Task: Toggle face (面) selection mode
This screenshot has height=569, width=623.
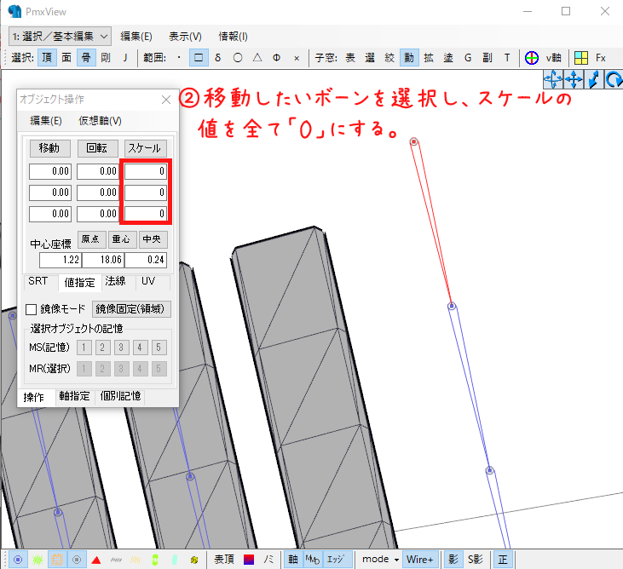Action: coord(66,58)
